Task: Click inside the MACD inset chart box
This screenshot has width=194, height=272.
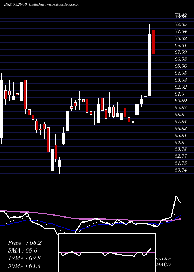Action: coord(107,253)
